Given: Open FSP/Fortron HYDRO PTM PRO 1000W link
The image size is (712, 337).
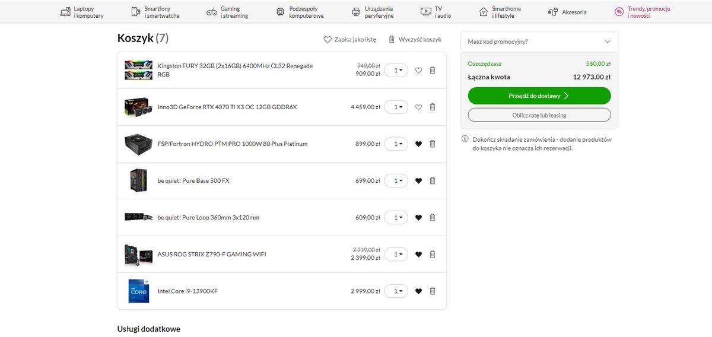Looking at the screenshot, I should pyautogui.click(x=233, y=144).
